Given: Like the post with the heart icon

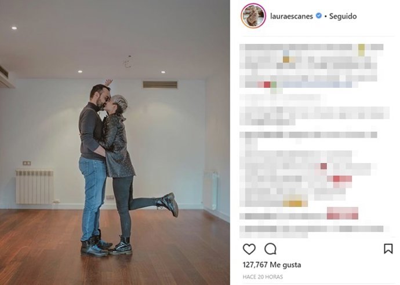Looking at the screenshot, I should (x=249, y=249).
